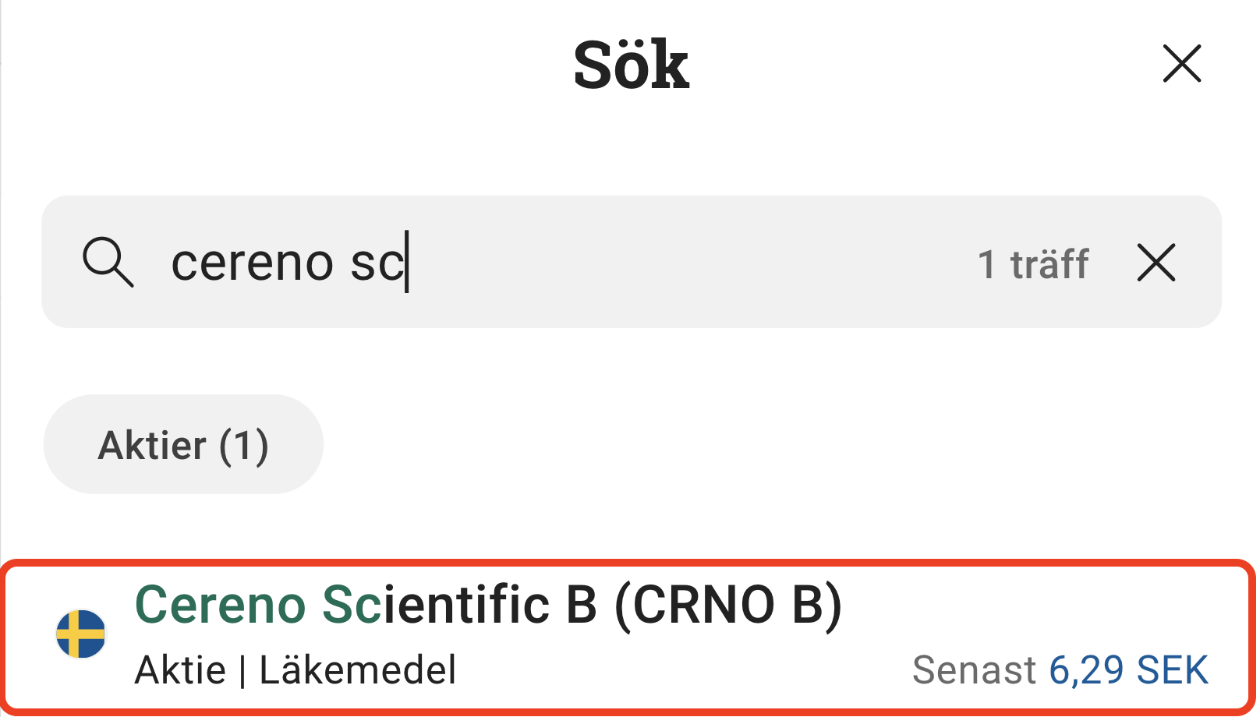Click the "Sök" dialog heading
Image resolution: width=1260 pixels, height=717 pixels.
[x=631, y=65]
